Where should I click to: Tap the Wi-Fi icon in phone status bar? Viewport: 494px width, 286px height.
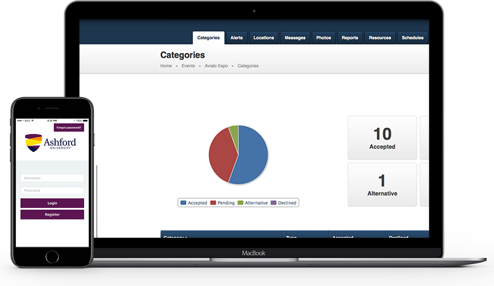click(x=32, y=121)
